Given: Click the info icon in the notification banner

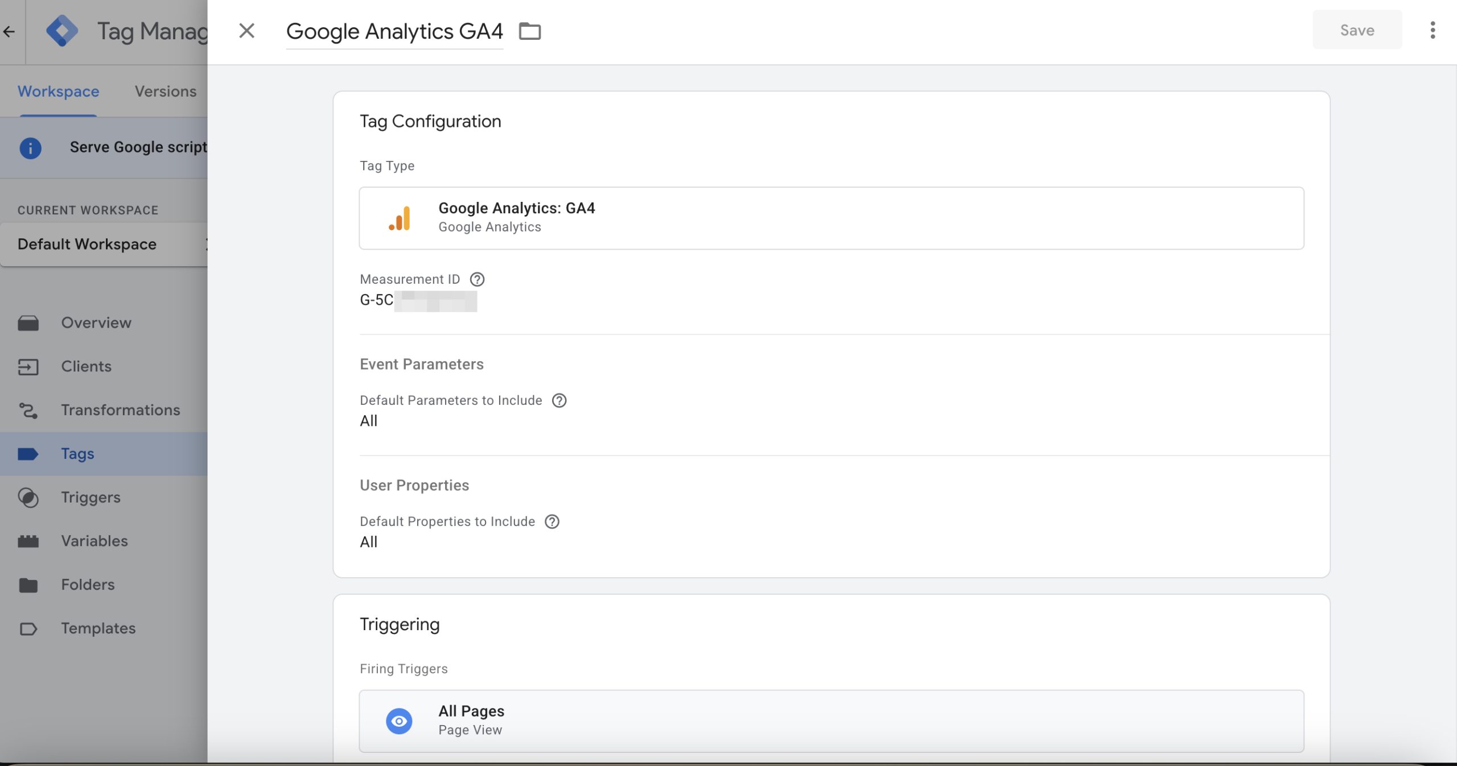Looking at the screenshot, I should pos(30,148).
